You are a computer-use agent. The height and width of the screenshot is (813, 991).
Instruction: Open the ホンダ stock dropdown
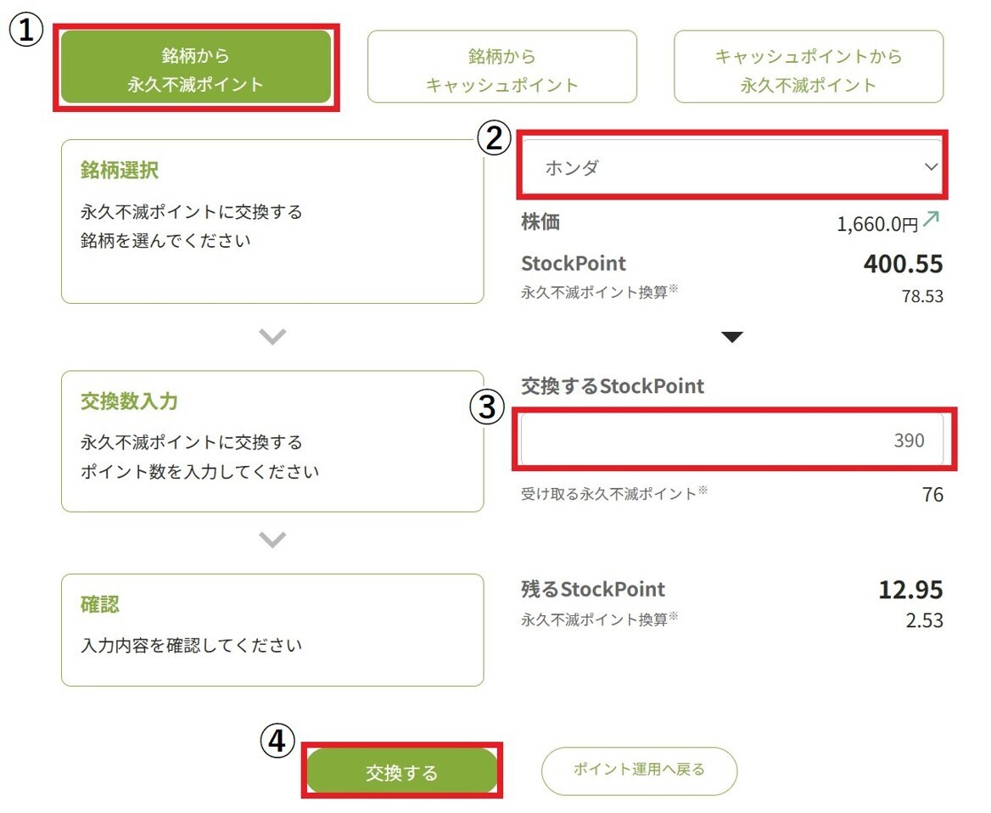click(x=731, y=167)
